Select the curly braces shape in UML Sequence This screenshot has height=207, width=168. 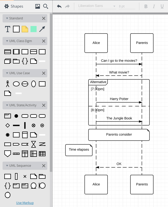(x=8, y=186)
